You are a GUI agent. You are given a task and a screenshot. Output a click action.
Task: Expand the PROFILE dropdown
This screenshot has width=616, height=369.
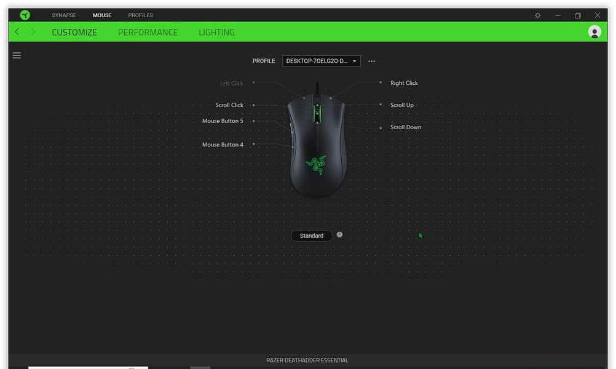tap(322, 61)
